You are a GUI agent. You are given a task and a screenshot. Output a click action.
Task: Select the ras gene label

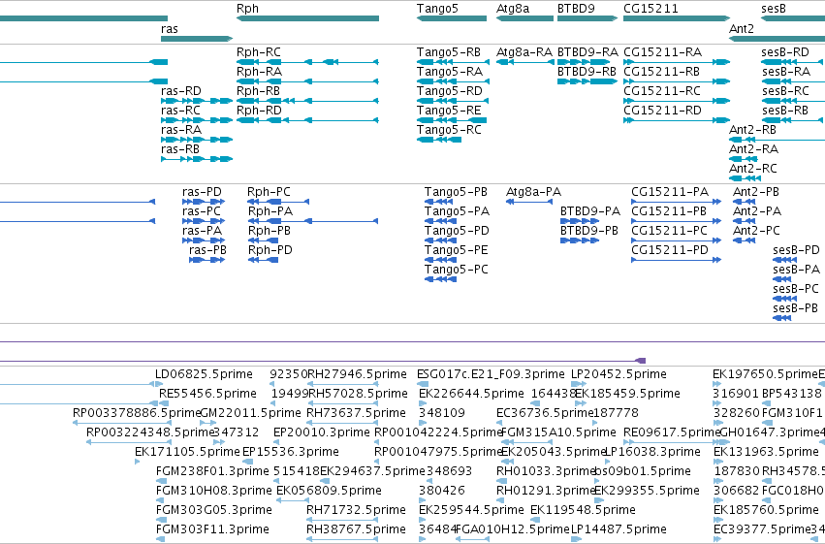pyautogui.click(x=170, y=29)
